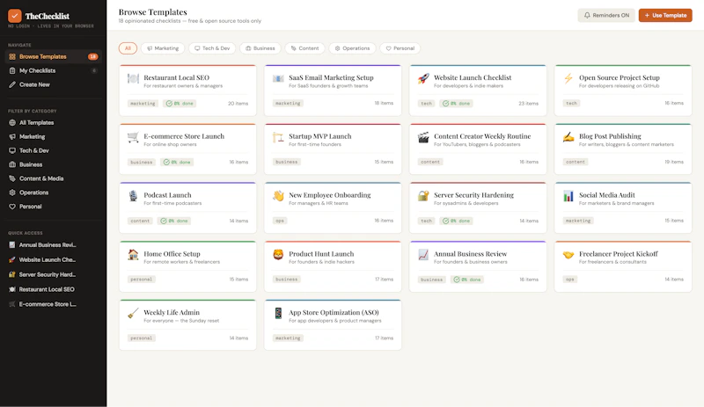The image size is (704, 407).
Task: Select the Tech & Dev filter chip
Action: tap(212, 48)
